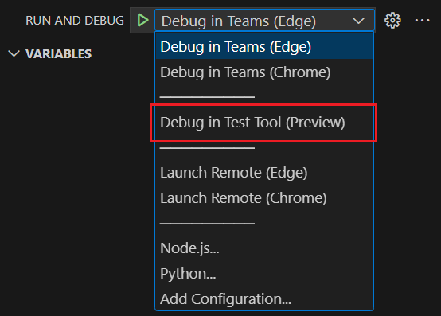This screenshot has width=441, height=316.
Task: Click separator line above Node.js... entry
Action: click(207, 224)
